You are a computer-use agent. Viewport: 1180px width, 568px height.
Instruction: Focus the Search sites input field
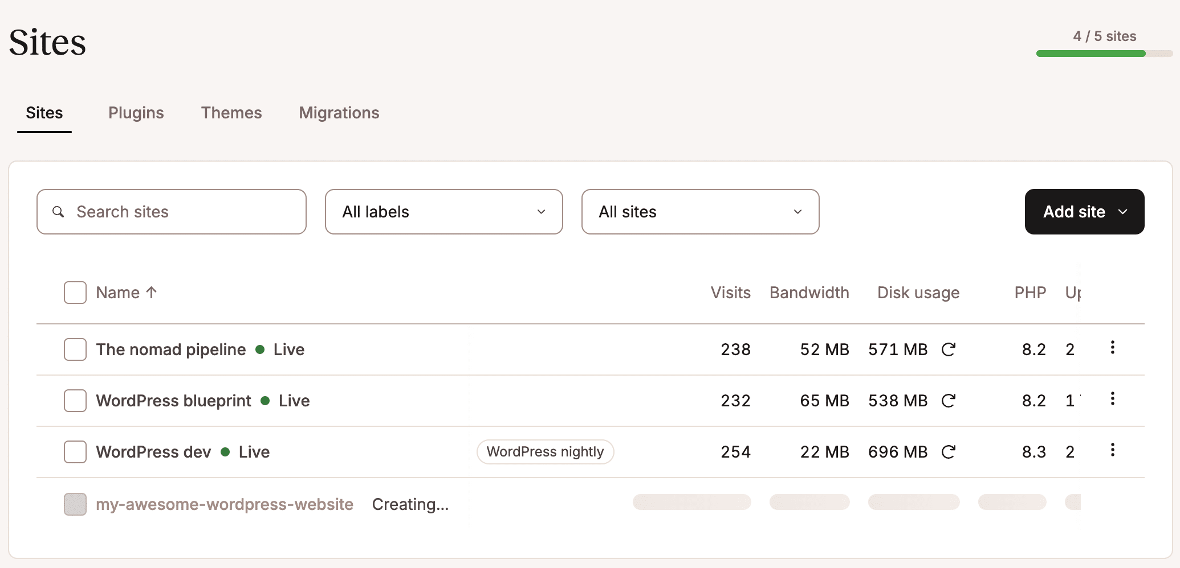click(x=172, y=212)
